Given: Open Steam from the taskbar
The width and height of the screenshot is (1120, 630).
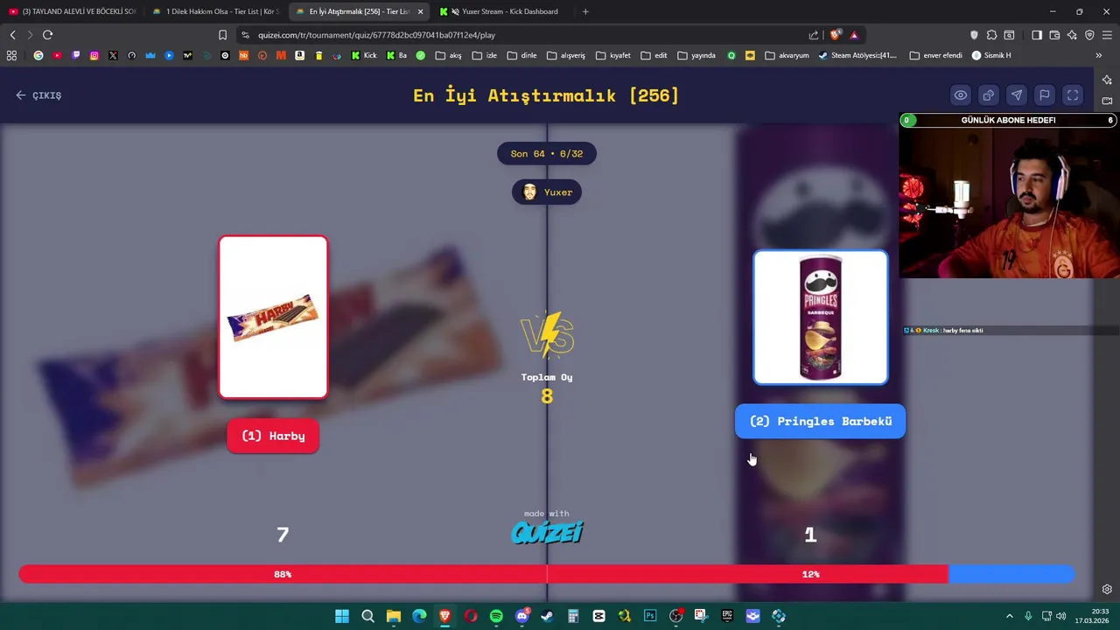Looking at the screenshot, I should point(547,616).
